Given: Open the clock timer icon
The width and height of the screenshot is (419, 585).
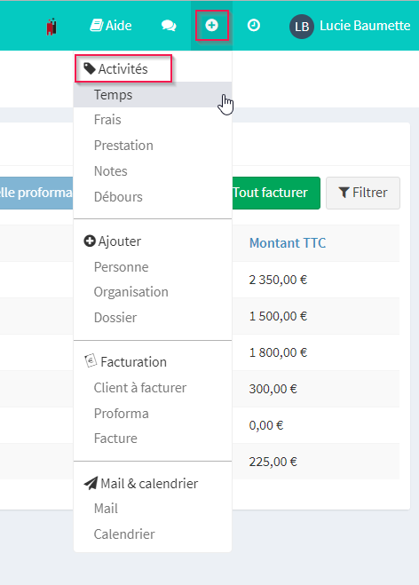Looking at the screenshot, I should pos(254,26).
